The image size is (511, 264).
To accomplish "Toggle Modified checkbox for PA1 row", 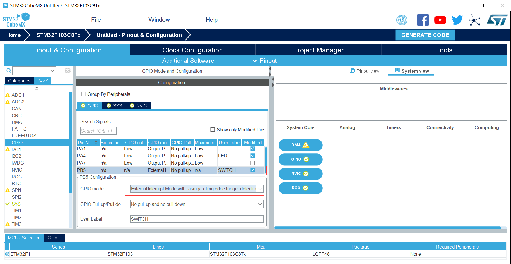I will [x=253, y=149].
